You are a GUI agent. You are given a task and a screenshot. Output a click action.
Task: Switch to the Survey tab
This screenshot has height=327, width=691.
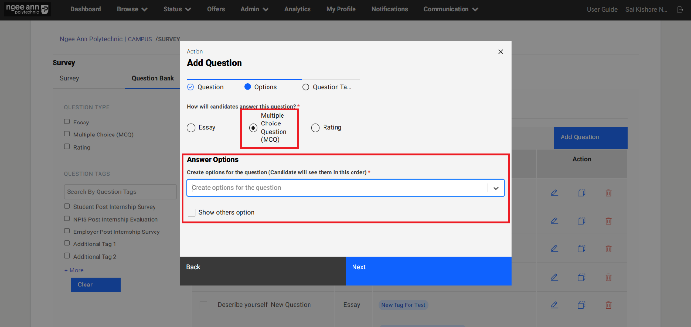coord(69,78)
